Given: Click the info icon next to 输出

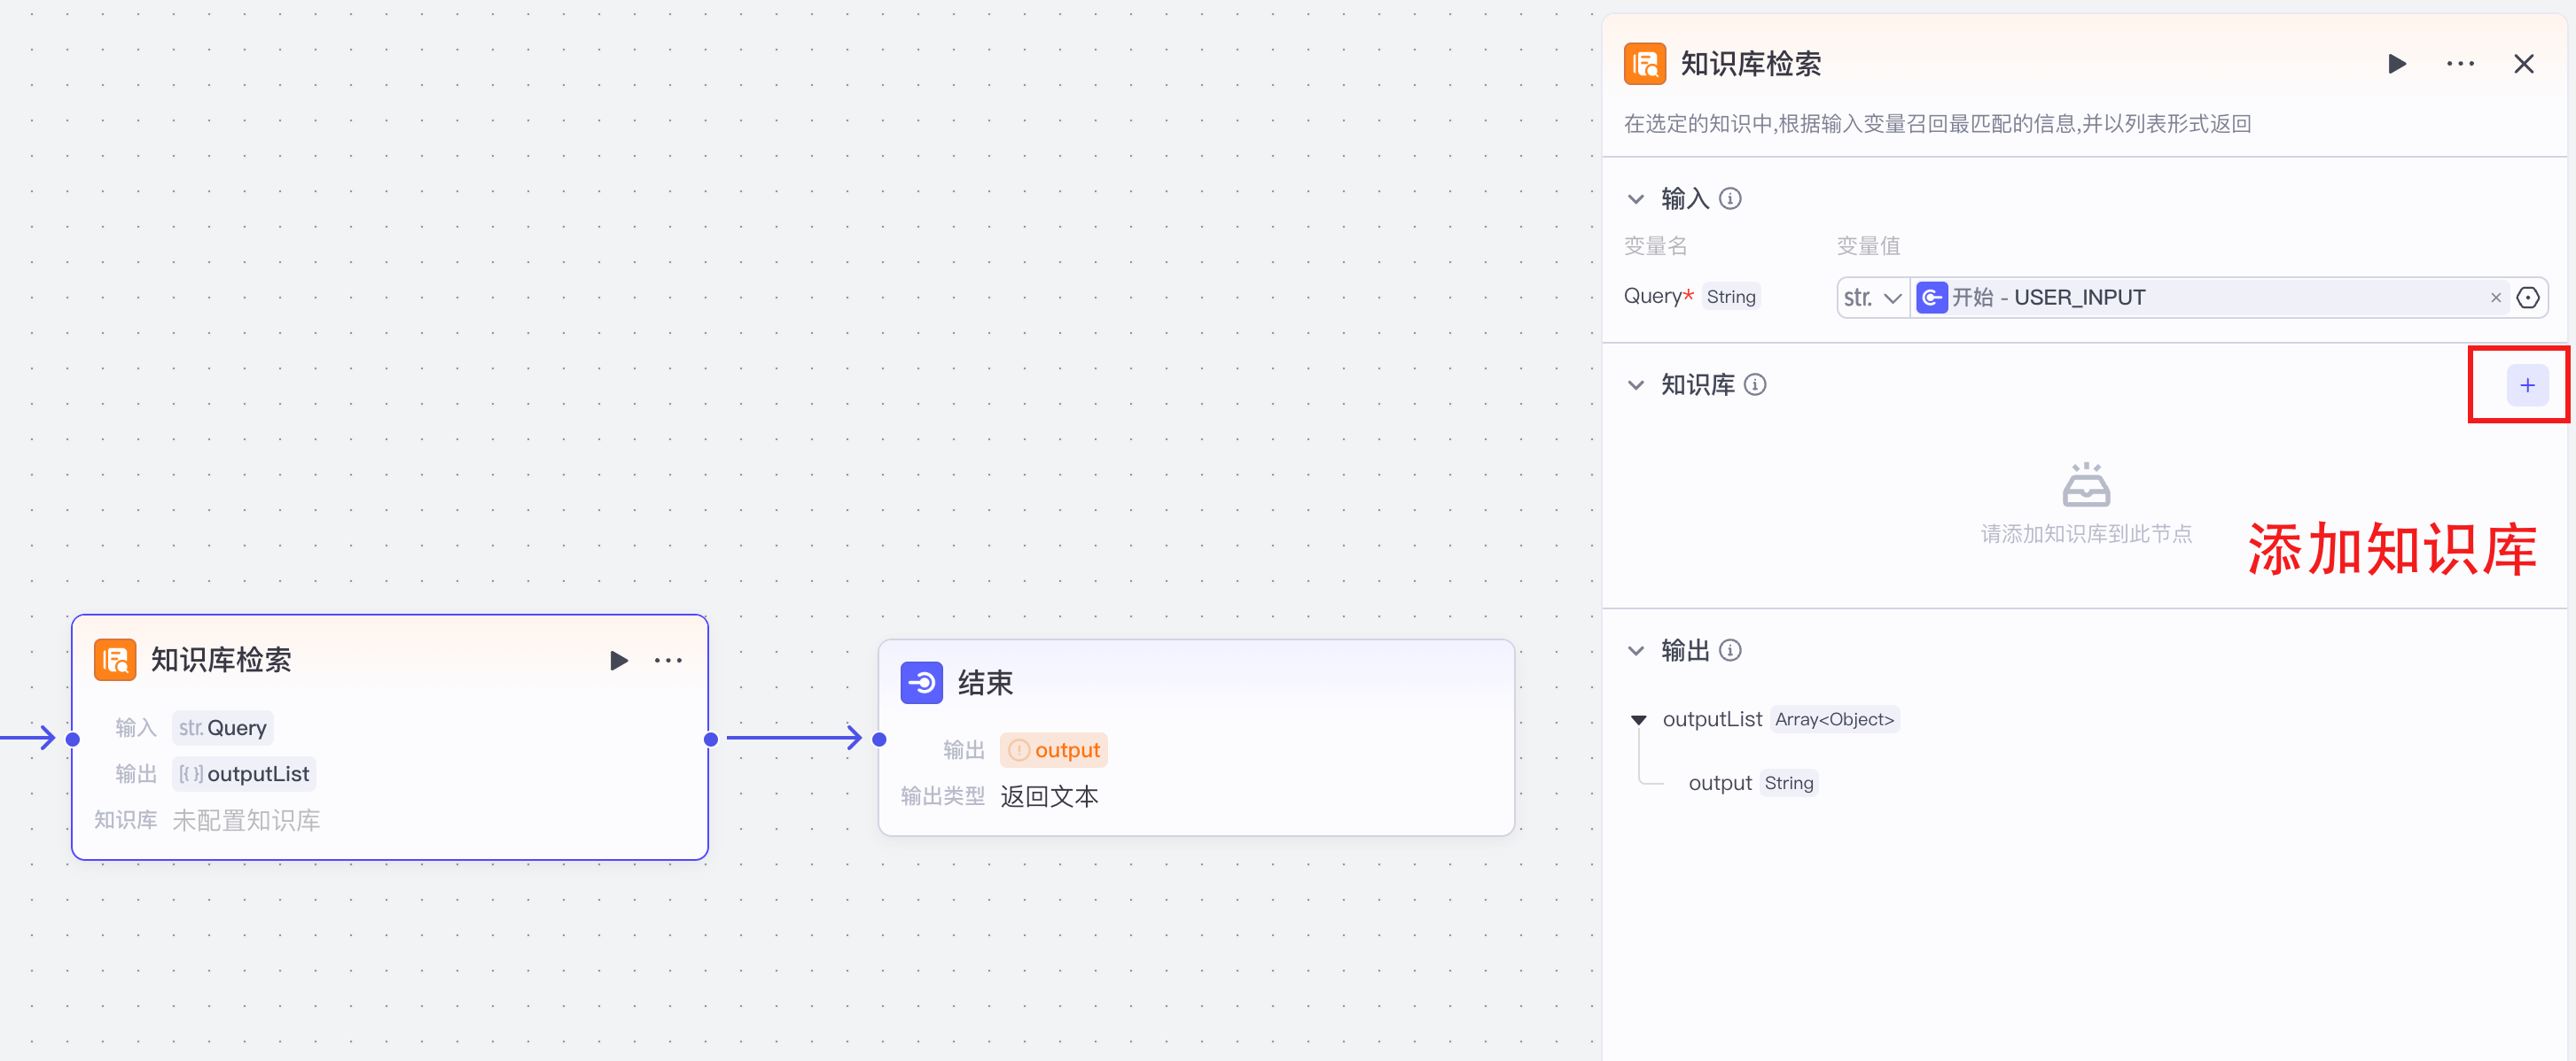Looking at the screenshot, I should (1731, 649).
